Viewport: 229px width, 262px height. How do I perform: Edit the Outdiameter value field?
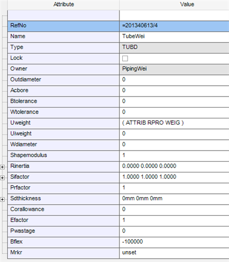pos(174,80)
